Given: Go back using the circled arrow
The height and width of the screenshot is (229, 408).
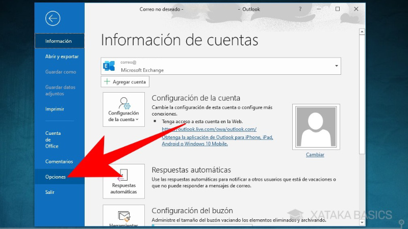Looking at the screenshot, I should pyautogui.click(x=53, y=18).
